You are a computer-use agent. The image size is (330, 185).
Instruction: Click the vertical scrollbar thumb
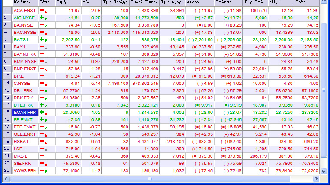tap(324, 90)
